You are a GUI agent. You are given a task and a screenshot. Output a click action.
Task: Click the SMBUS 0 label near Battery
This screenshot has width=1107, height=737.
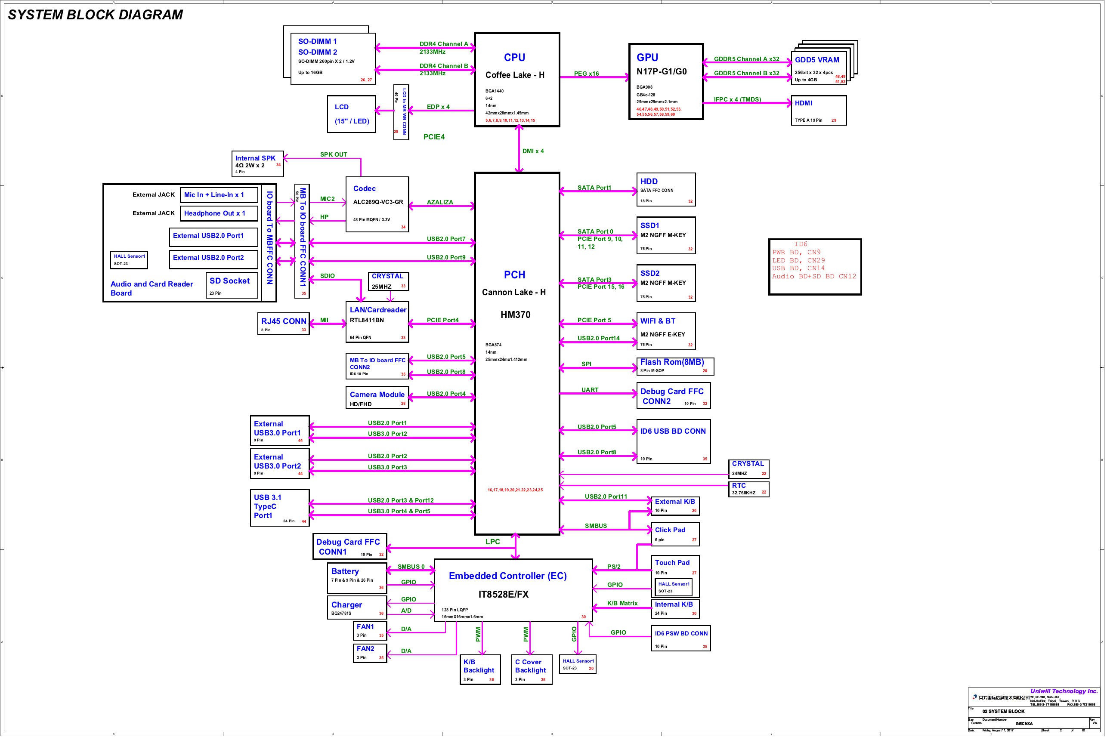coord(411,567)
